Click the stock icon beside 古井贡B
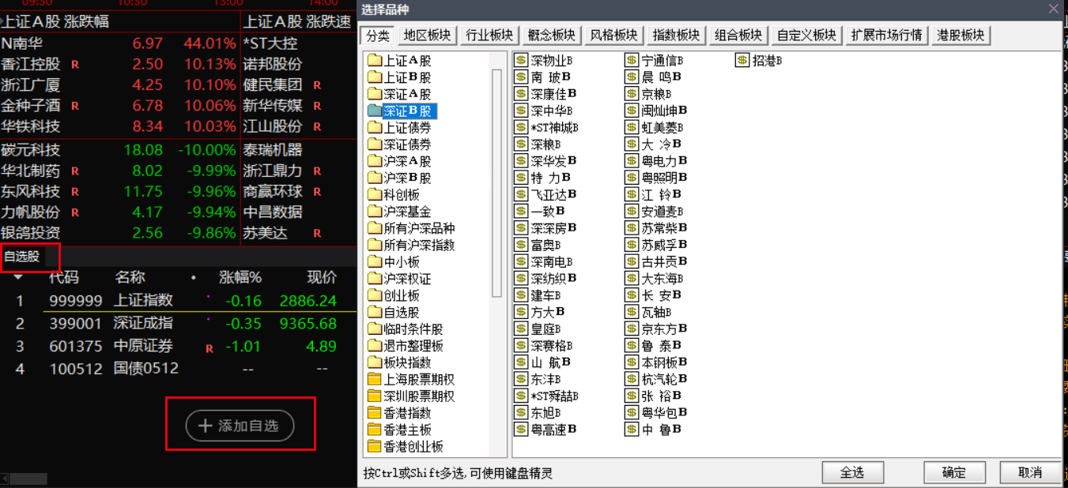 [632, 261]
